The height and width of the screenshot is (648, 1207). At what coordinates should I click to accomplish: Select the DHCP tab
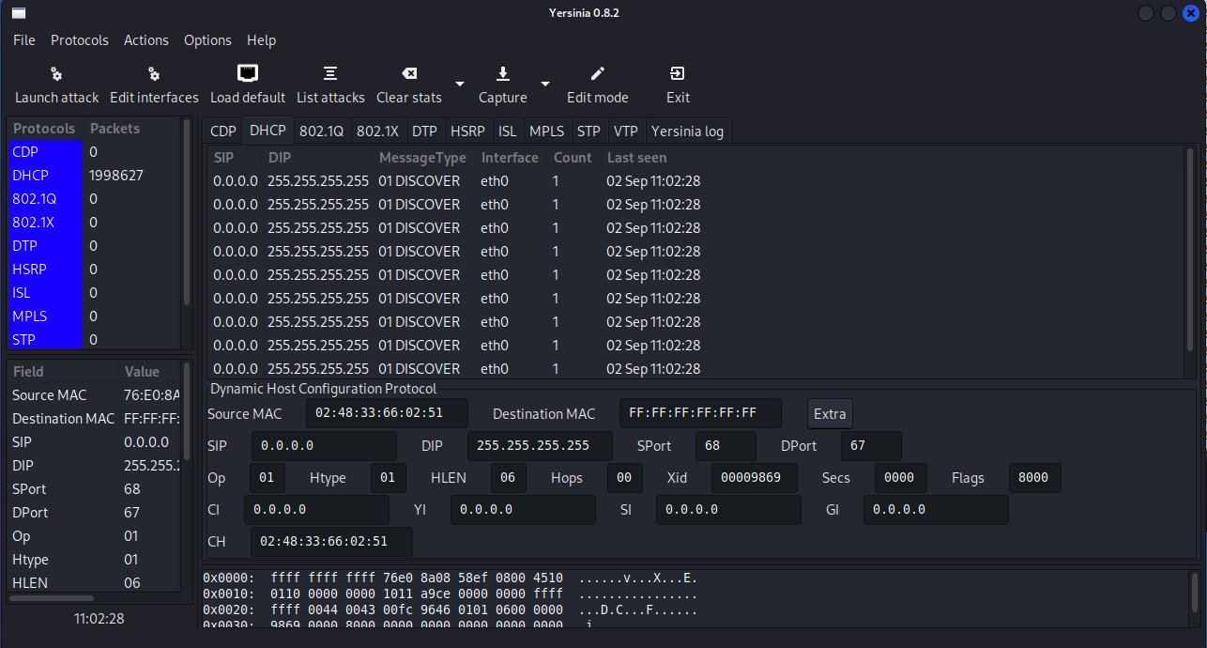pos(267,131)
